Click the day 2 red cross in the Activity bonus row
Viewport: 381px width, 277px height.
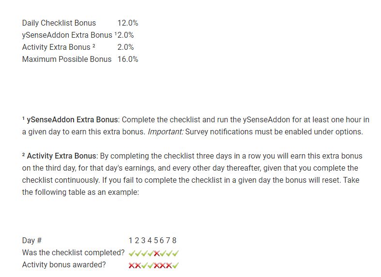tap(138, 265)
